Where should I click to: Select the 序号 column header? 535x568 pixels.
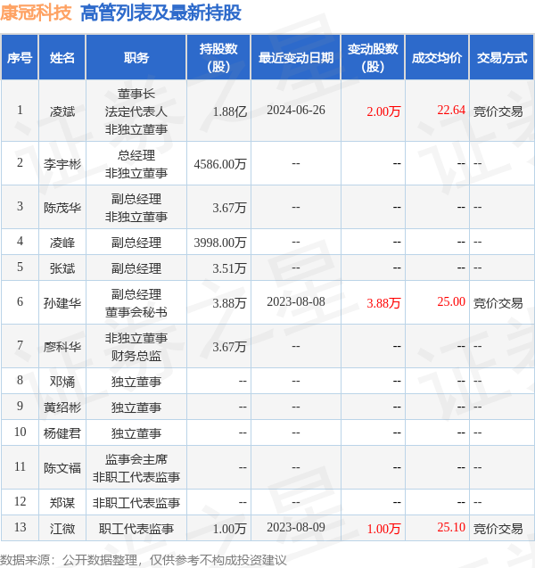(20, 58)
